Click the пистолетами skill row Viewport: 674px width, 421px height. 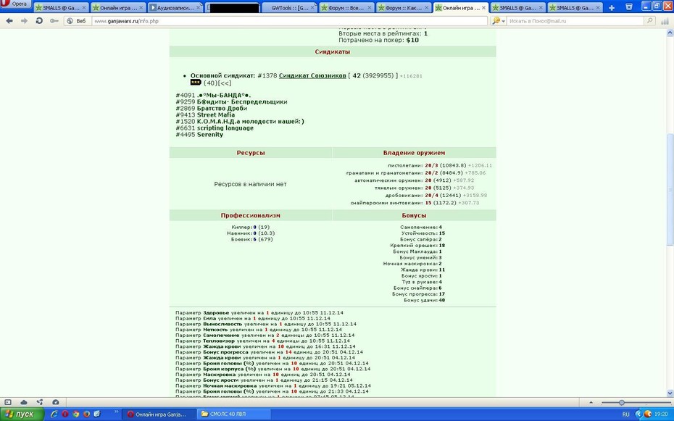click(440, 165)
